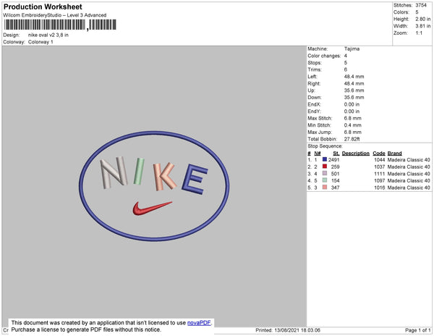The image size is (434, 336).
Task: Click the stitch count 259 in row 2
Action: point(335,167)
